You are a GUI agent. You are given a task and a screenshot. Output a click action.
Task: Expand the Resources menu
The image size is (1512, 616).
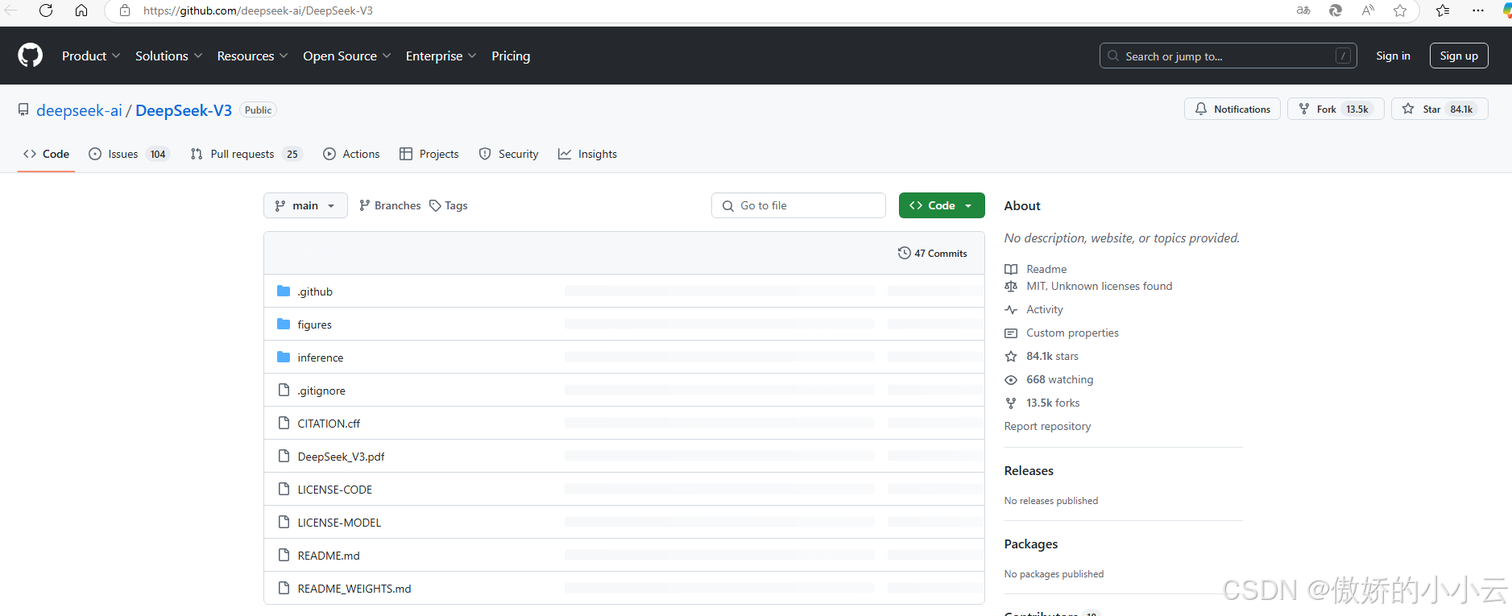(252, 56)
